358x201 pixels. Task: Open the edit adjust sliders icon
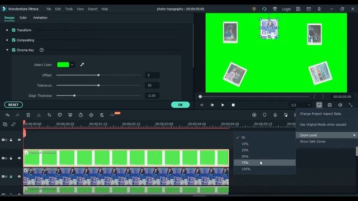coord(102,115)
